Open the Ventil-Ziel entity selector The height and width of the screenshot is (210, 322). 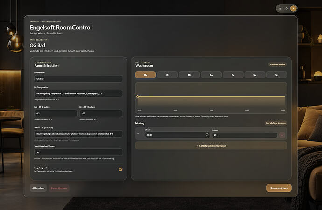pyautogui.click(x=78, y=134)
